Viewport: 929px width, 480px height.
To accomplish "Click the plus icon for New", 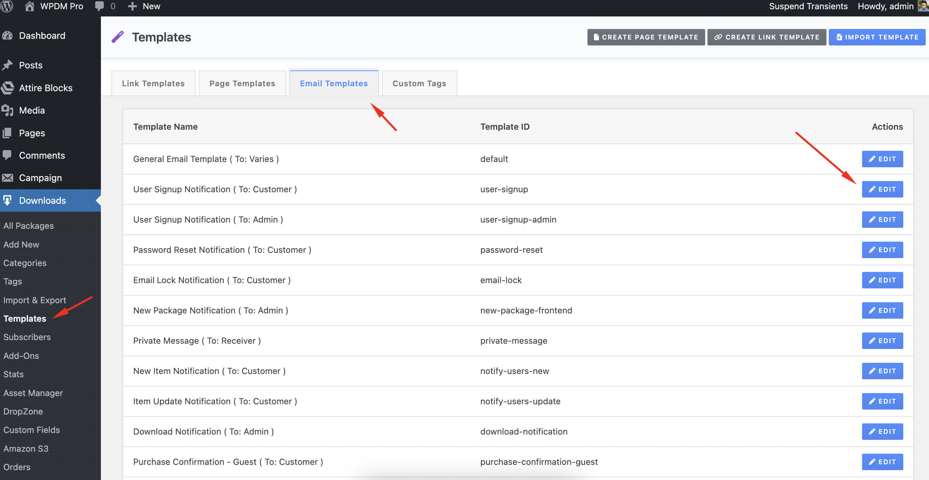I will click(x=132, y=7).
